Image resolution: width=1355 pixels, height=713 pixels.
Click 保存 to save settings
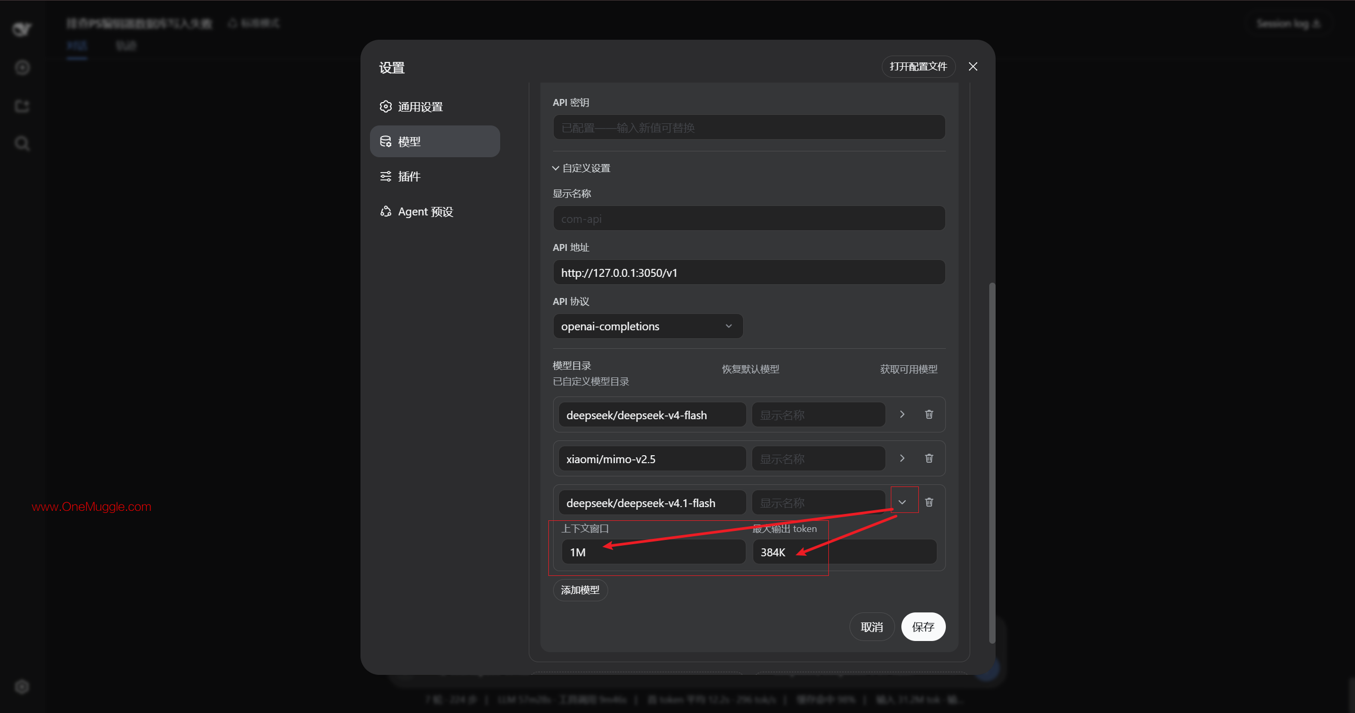[x=923, y=627]
